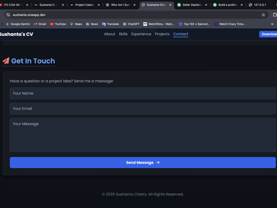Open the browser extensions puzzle icon
Viewport: 277px width, 208px height.
275,15
